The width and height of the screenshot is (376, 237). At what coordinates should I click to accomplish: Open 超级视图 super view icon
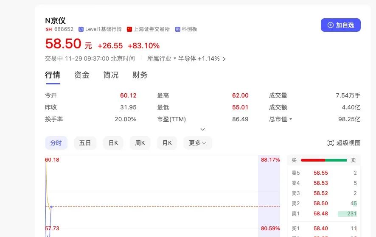point(331,143)
